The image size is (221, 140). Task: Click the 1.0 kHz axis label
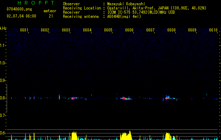3,63
